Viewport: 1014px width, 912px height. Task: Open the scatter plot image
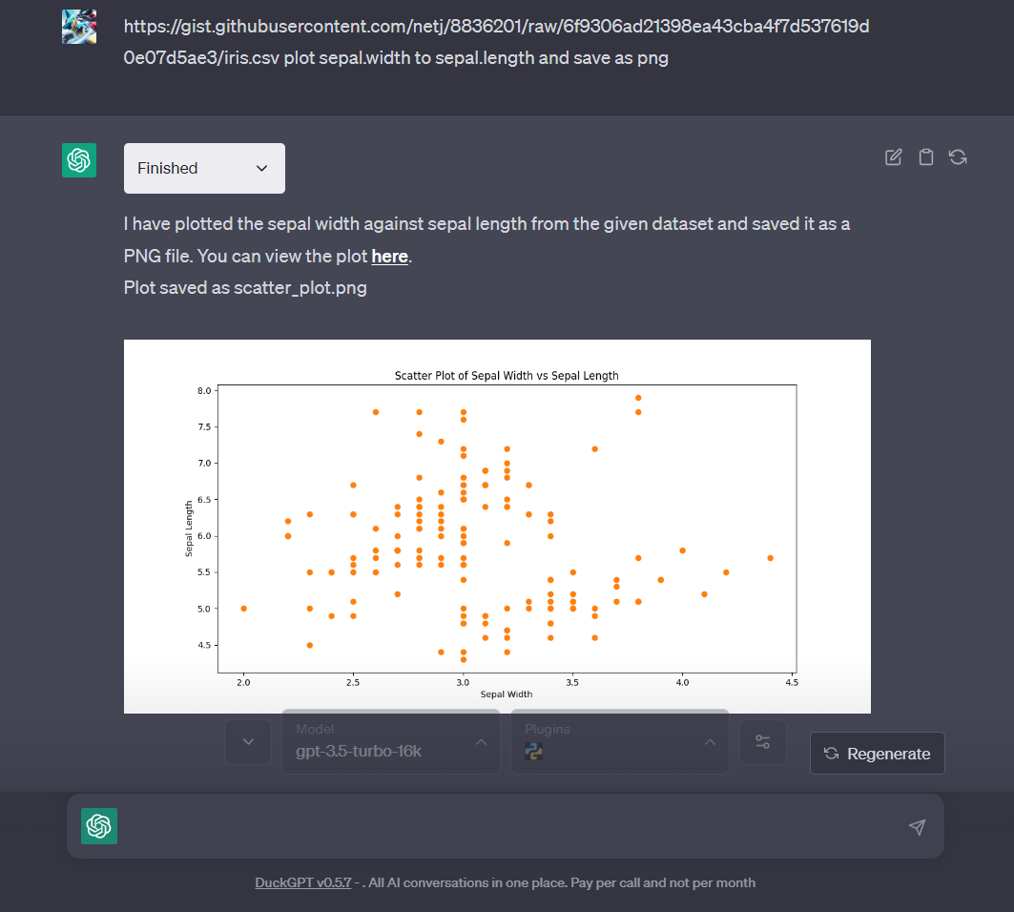tap(497, 527)
